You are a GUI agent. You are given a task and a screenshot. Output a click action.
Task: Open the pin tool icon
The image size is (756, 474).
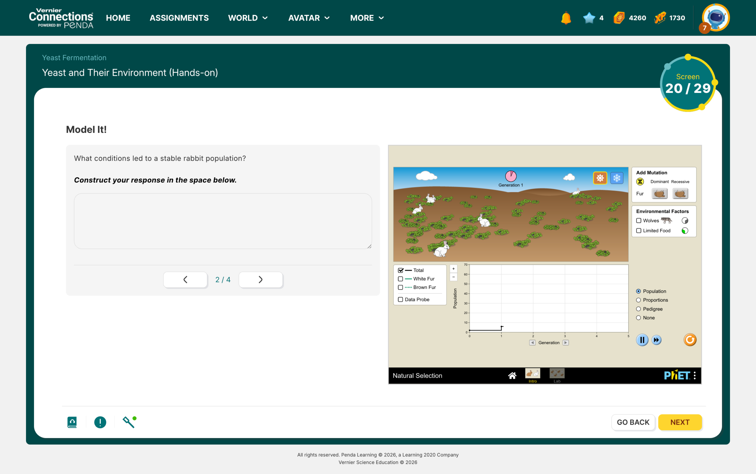pos(129,422)
